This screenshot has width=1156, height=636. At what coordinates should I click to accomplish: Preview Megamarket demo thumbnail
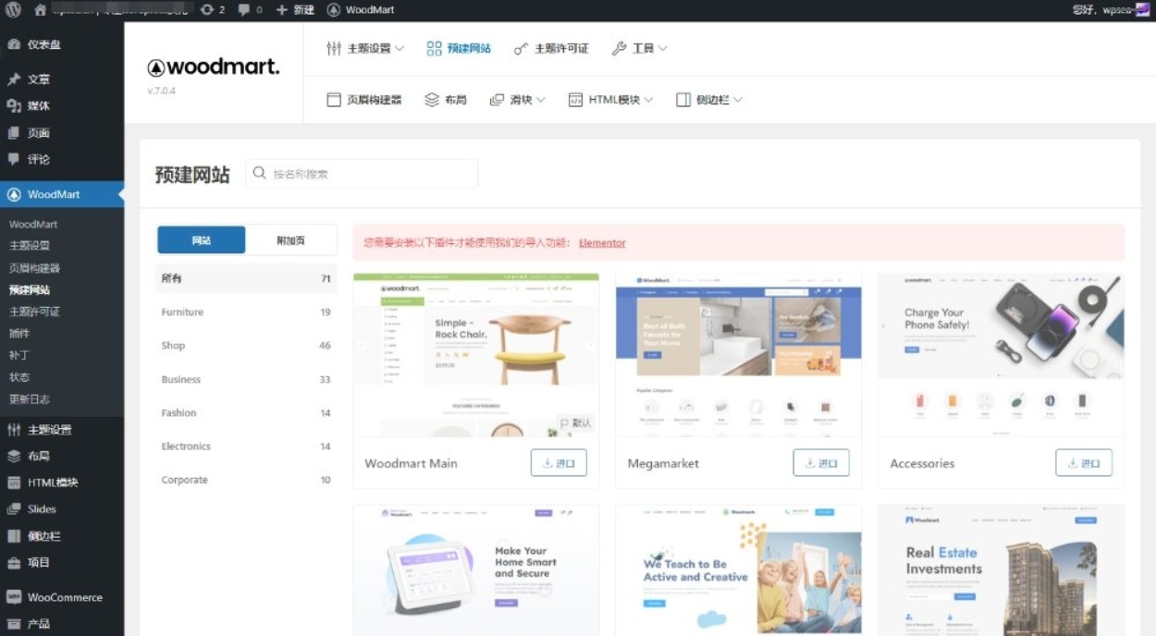click(x=739, y=355)
